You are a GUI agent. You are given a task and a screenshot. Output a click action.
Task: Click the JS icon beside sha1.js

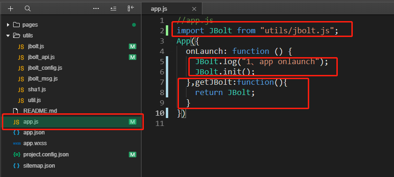coord(21,89)
